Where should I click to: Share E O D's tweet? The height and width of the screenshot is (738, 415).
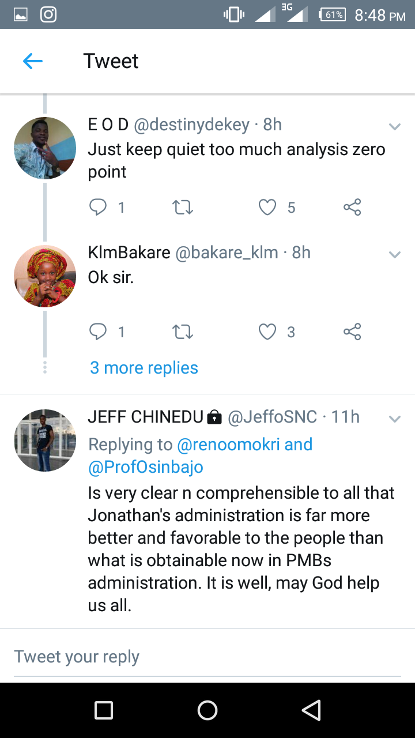(352, 207)
